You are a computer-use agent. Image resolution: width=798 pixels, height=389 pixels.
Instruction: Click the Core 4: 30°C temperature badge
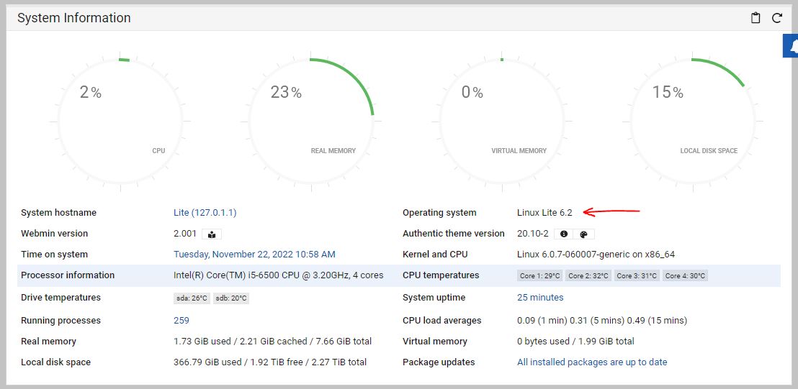click(685, 276)
